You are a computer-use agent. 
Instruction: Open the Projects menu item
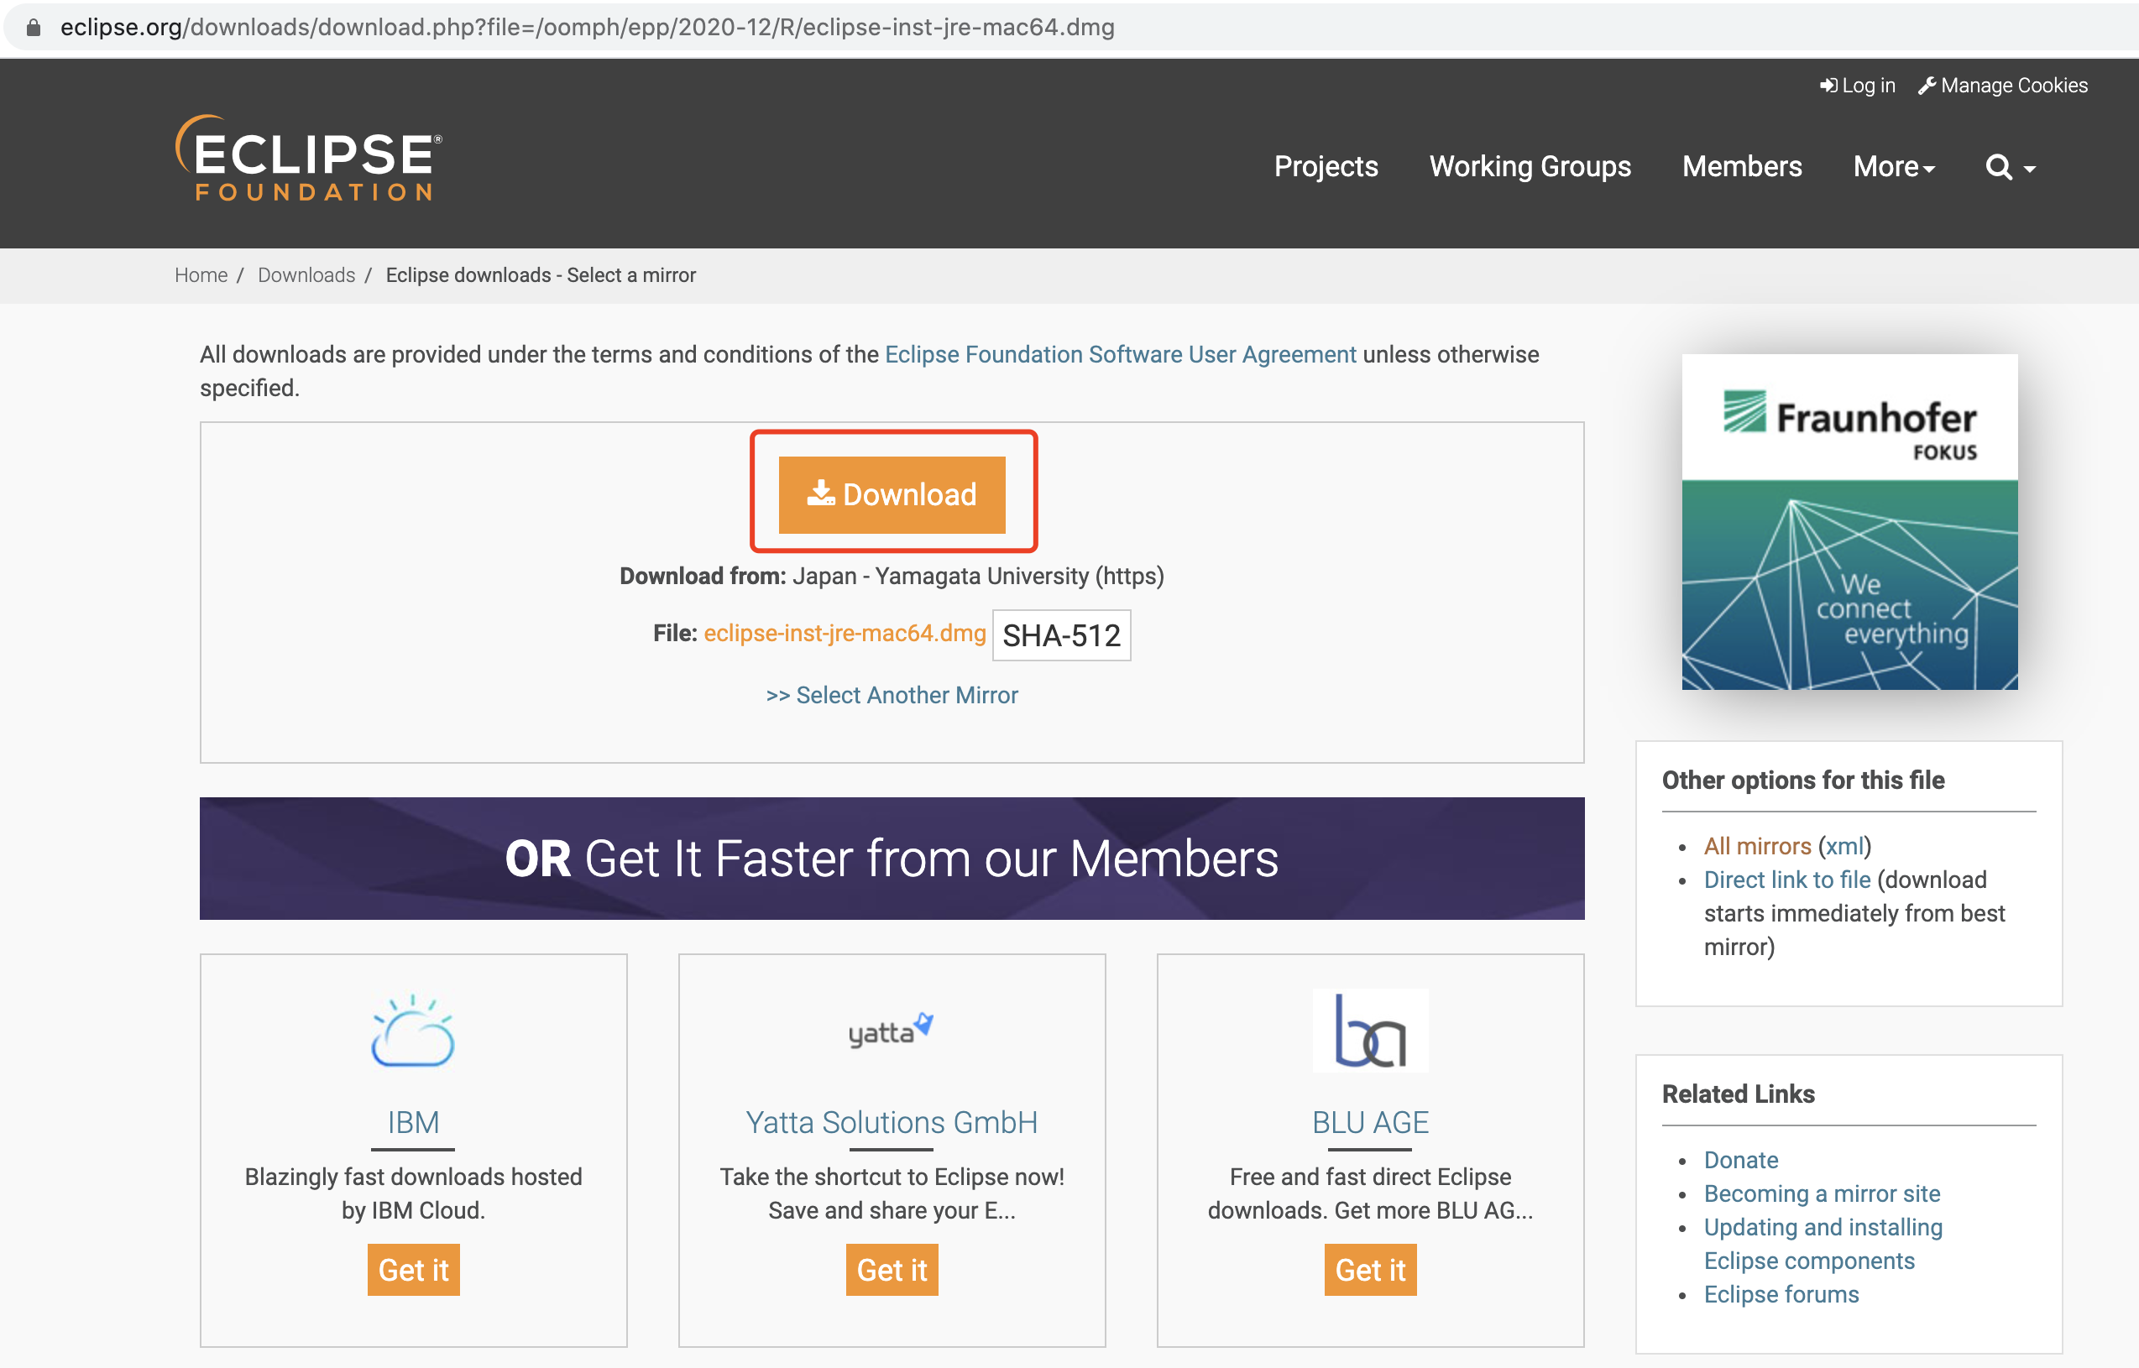pos(1326,167)
